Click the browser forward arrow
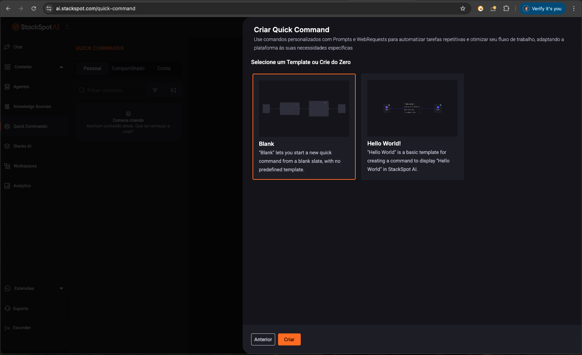The image size is (582, 355). [x=21, y=8]
